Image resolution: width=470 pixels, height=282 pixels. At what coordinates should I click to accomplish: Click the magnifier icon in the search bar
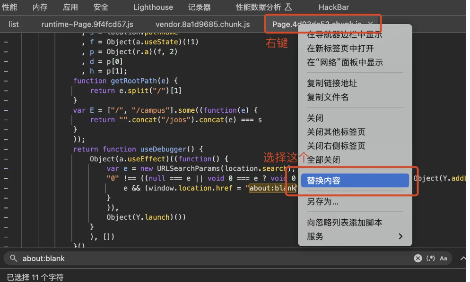13,258
